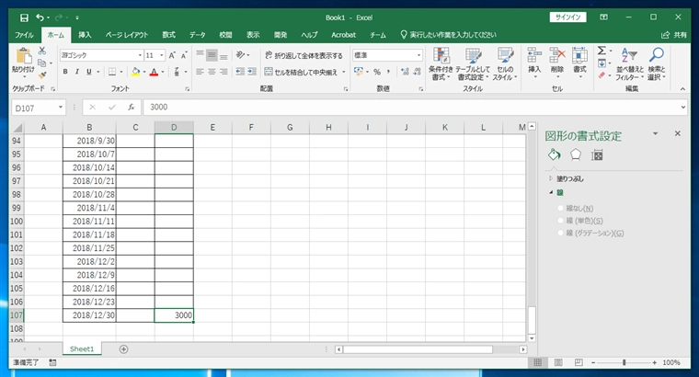The height and width of the screenshot is (377, 699).
Task: Open the font size dropdown
Action: [161, 55]
